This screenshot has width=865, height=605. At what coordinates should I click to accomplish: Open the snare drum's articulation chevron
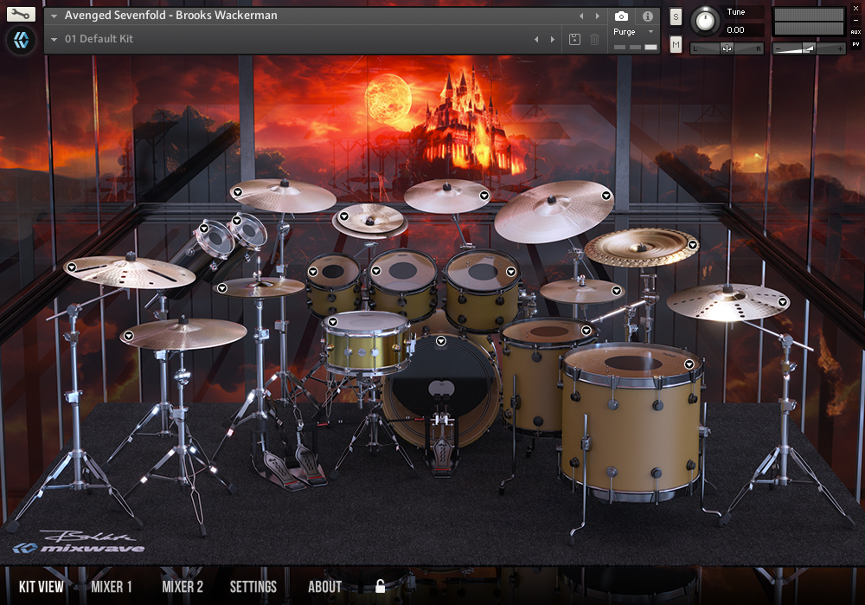tap(332, 321)
